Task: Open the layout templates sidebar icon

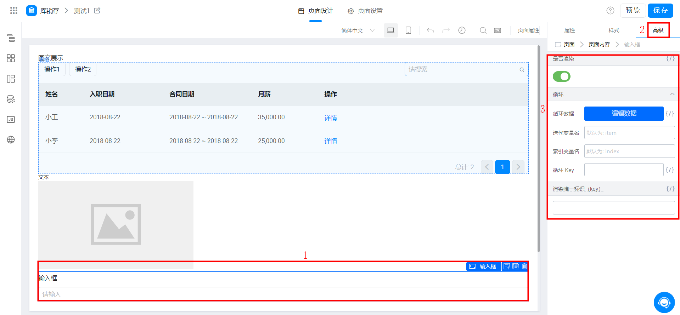Action: coord(11,79)
